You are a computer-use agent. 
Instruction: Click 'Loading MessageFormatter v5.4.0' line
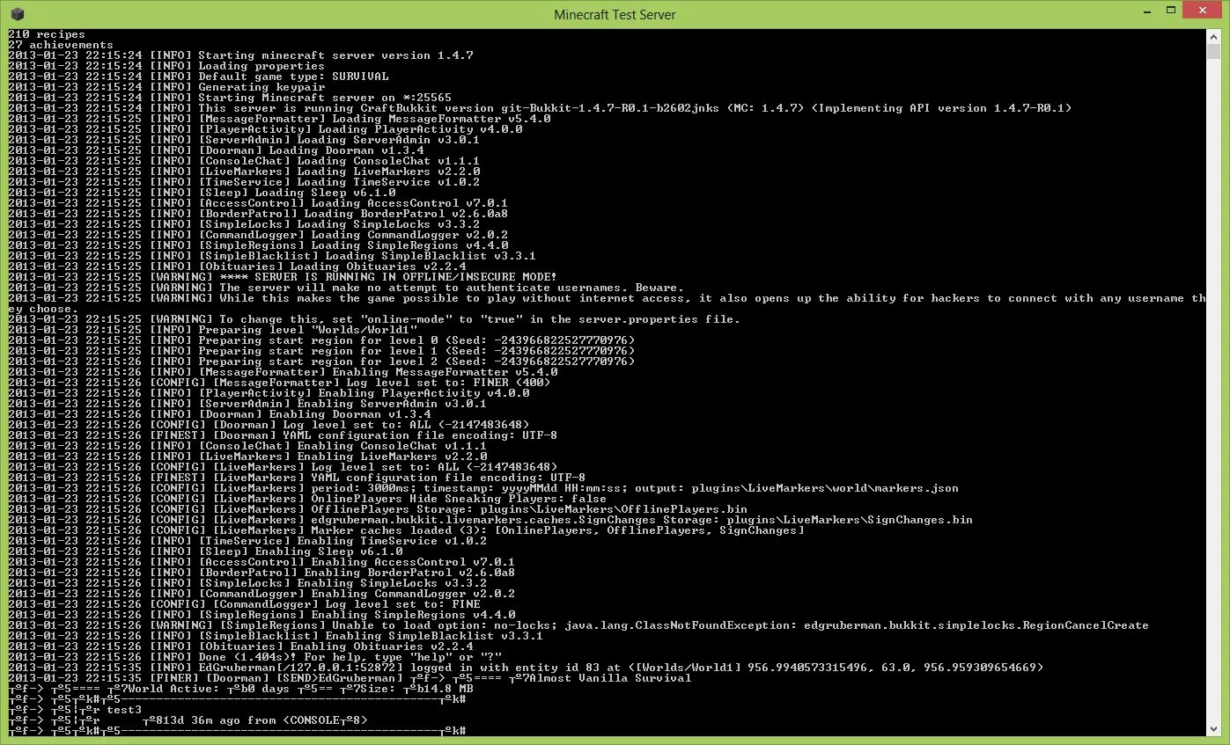(x=280, y=119)
